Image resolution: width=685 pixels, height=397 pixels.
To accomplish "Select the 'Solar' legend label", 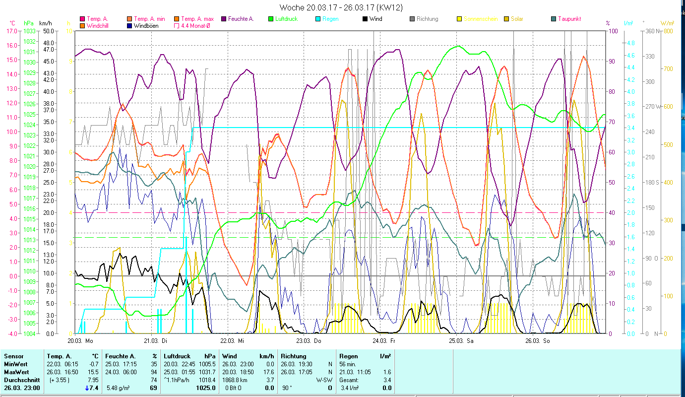I will click(517, 19).
